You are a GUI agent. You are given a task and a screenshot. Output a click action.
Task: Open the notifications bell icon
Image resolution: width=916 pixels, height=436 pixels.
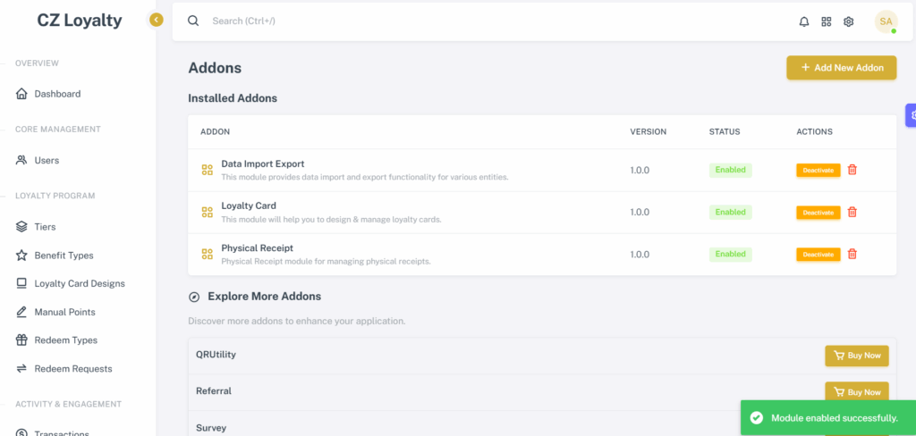[804, 21]
